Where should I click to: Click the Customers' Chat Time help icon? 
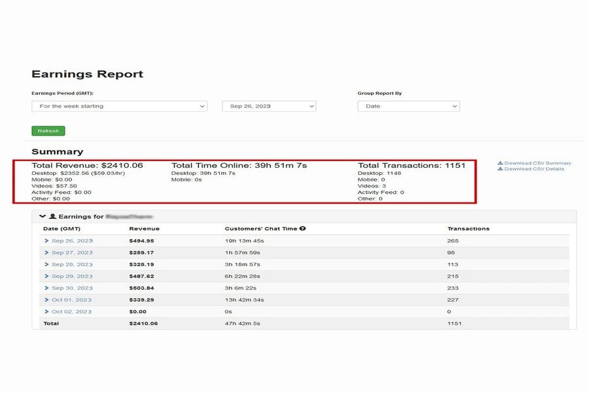[x=303, y=229]
